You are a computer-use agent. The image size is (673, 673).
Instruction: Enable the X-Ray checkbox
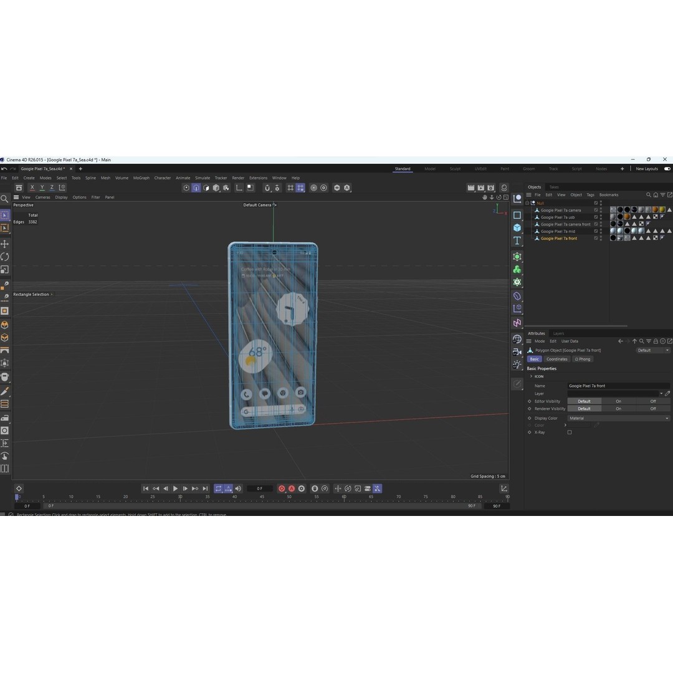(570, 432)
